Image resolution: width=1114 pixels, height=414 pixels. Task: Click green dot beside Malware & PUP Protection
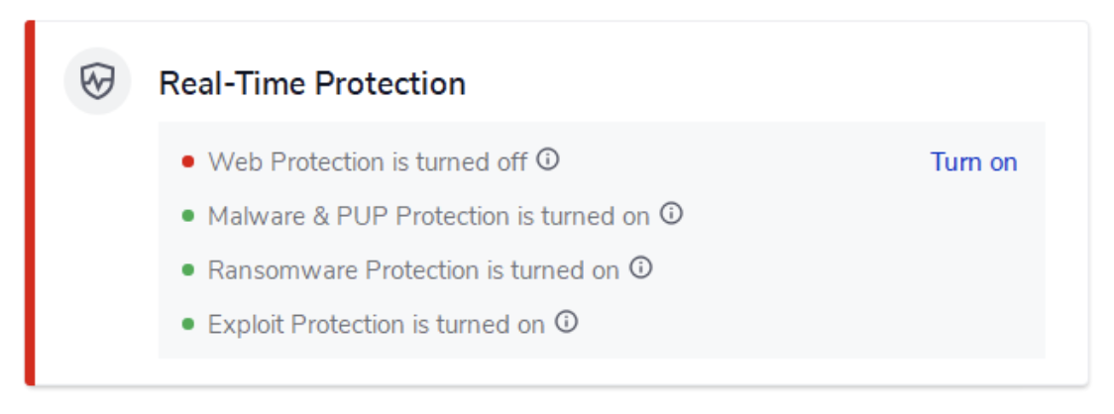point(187,216)
